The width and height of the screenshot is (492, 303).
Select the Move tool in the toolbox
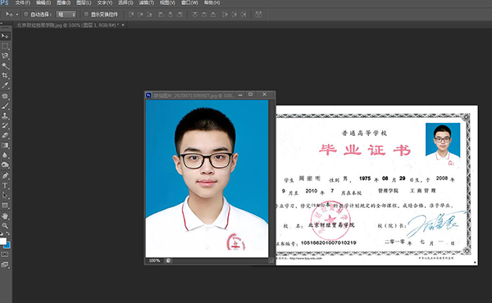coord(5,36)
